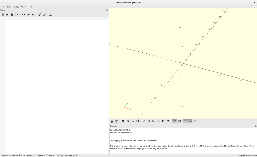Click the Open file folder icon
Viewport: 257px width, 157px height.
[7, 14]
